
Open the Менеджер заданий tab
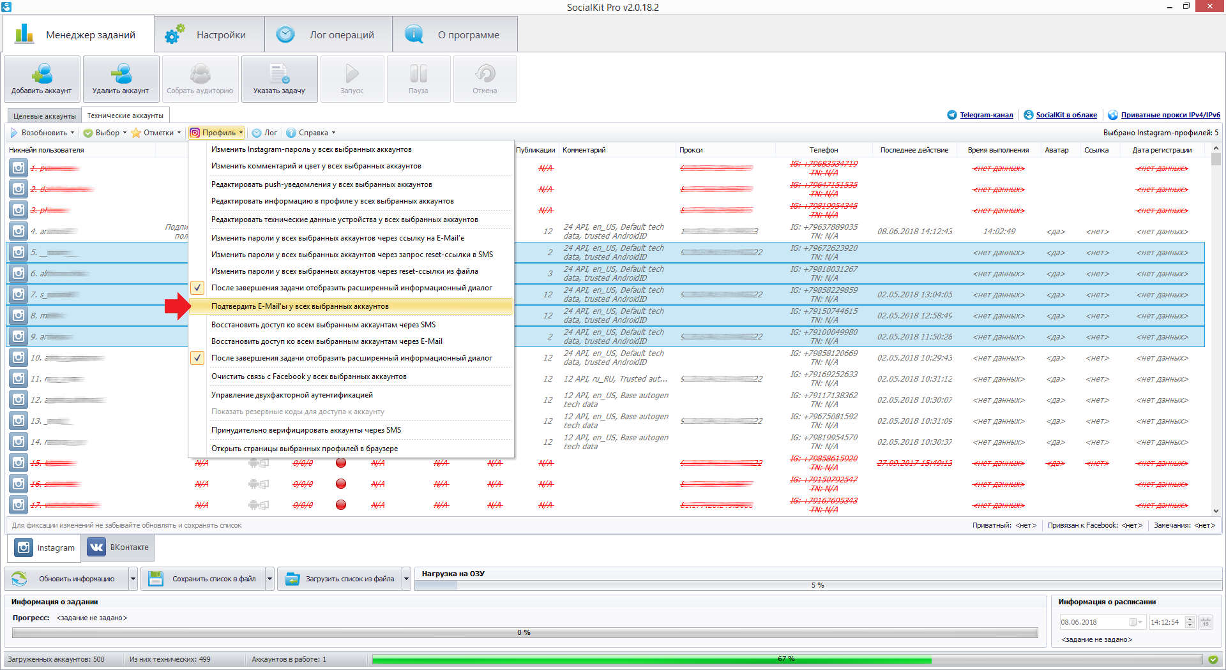(x=78, y=34)
